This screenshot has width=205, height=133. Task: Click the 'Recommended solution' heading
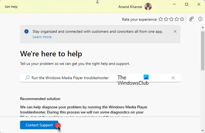point(40,99)
